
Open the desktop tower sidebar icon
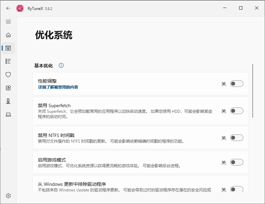[8, 101]
